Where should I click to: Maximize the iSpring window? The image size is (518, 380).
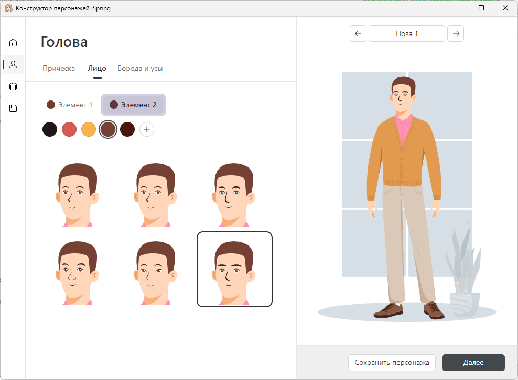pyautogui.click(x=481, y=8)
